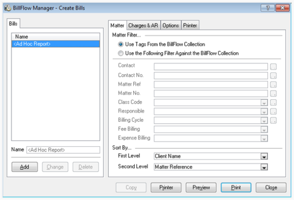Switch to the Matter tab
294x200 pixels.
click(x=118, y=25)
